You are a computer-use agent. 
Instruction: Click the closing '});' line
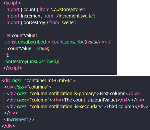[x=7, y=55]
